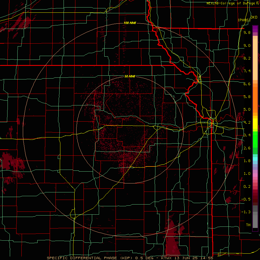Click the 3.4 value on the color scale

247,135
